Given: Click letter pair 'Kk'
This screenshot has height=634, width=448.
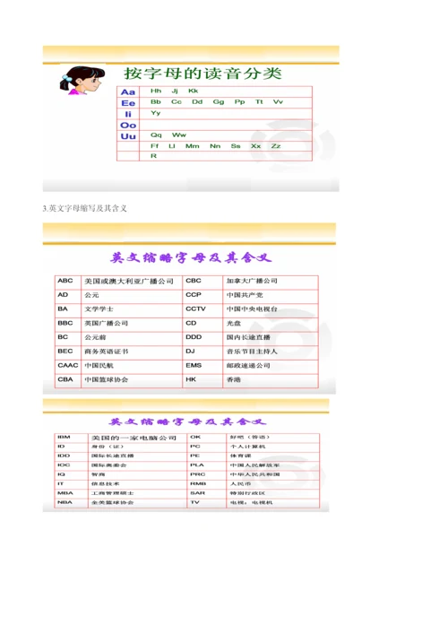Looking at the screenshot, I should (x=194, y=91).
